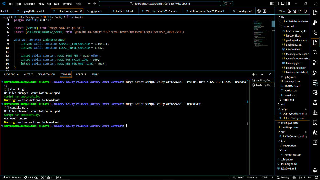Open the ChatGPT icon in editor toolbar
The height and width of the screenshot is (180, 320).
pos(259,11)
